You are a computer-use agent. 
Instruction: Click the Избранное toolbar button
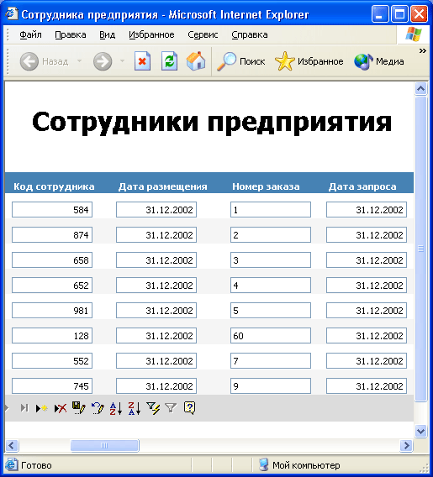(309, 61)
